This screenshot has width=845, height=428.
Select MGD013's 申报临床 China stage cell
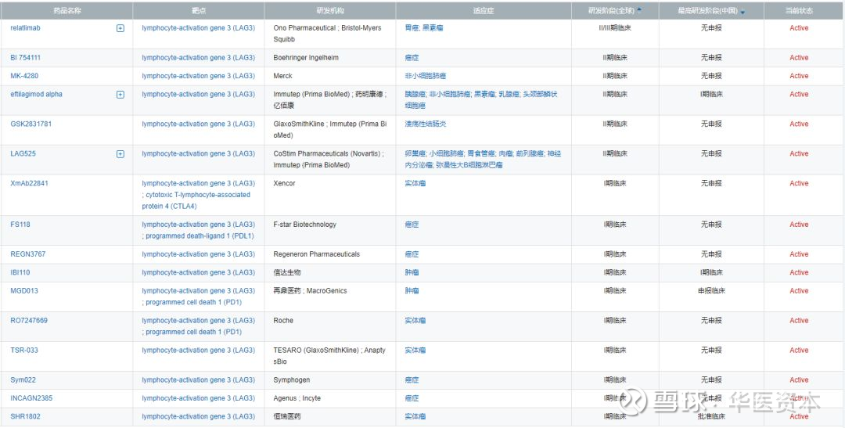pyautogui.click(x=711, y=297)
